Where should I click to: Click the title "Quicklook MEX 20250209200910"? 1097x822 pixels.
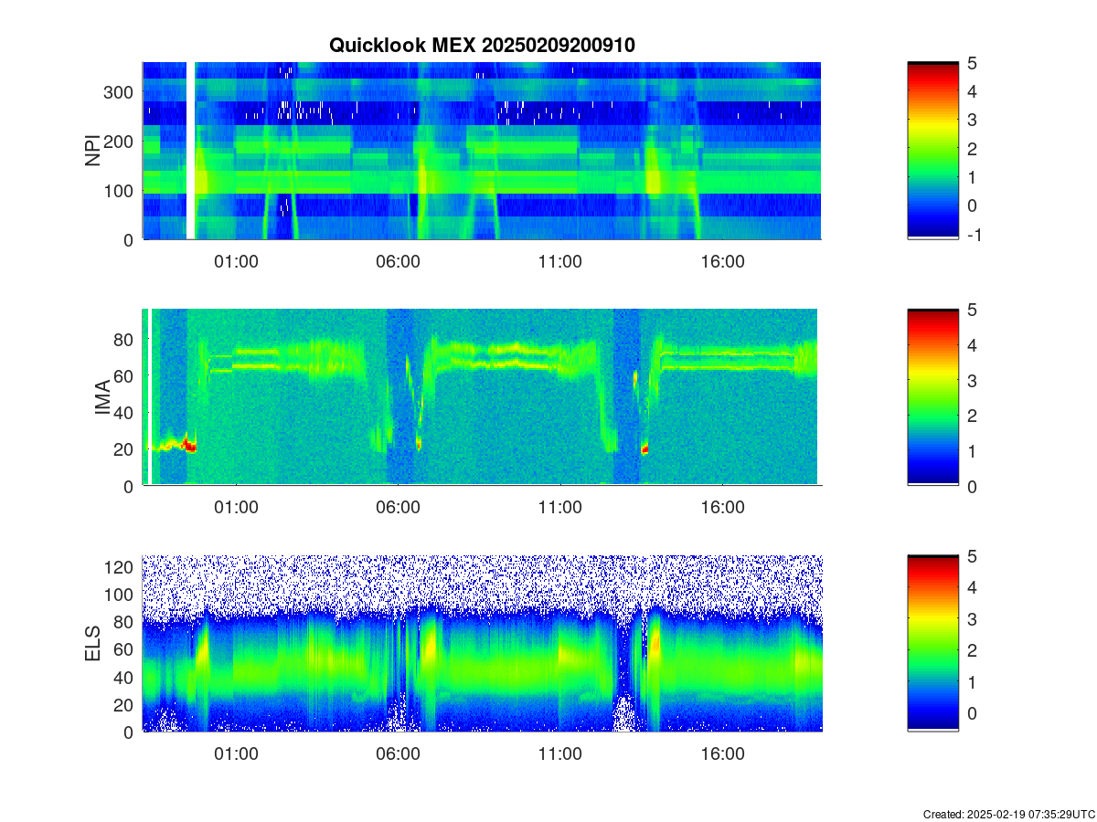pyautogui.click(x=482, y=45)
